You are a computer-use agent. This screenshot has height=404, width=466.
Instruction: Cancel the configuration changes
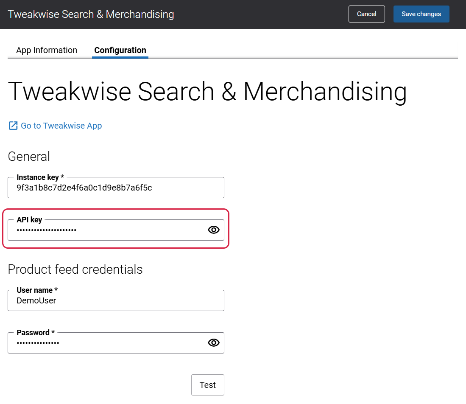click(366, 14)
